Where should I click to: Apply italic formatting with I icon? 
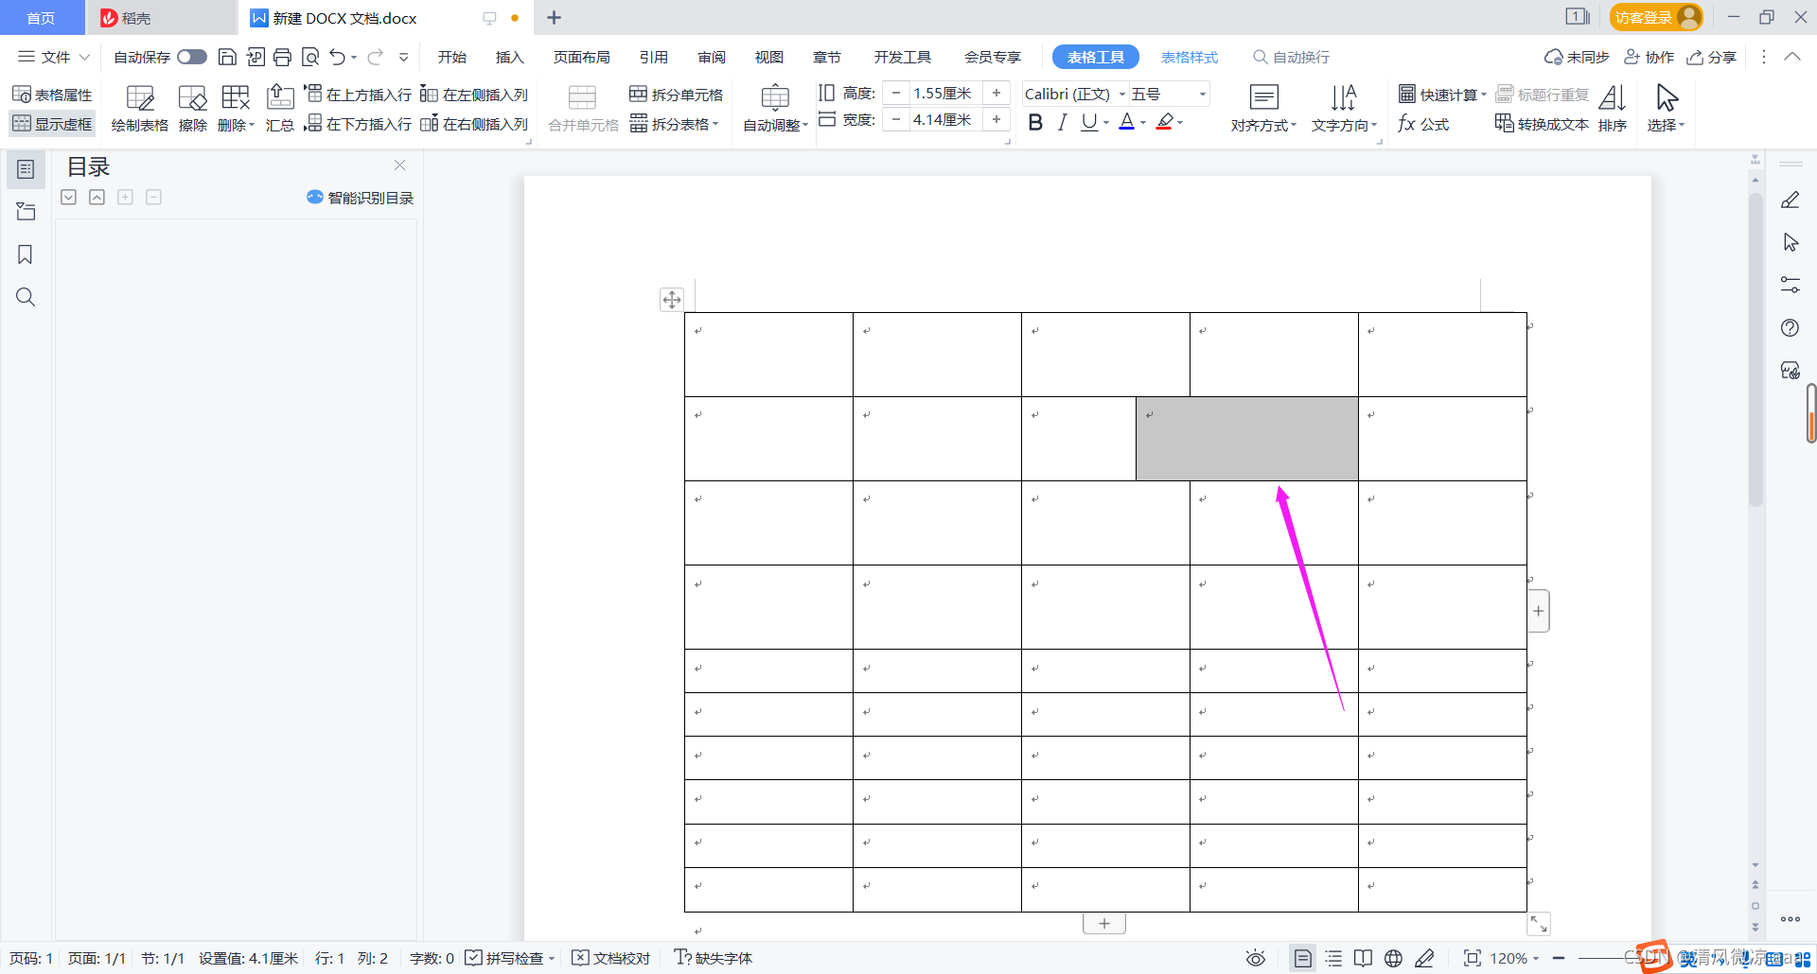(x=1063, y=122)
